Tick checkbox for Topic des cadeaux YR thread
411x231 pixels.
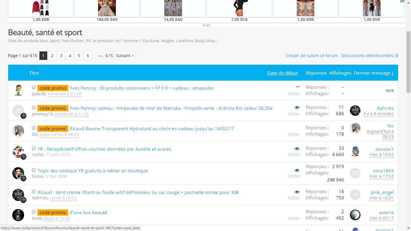point(34,170)
